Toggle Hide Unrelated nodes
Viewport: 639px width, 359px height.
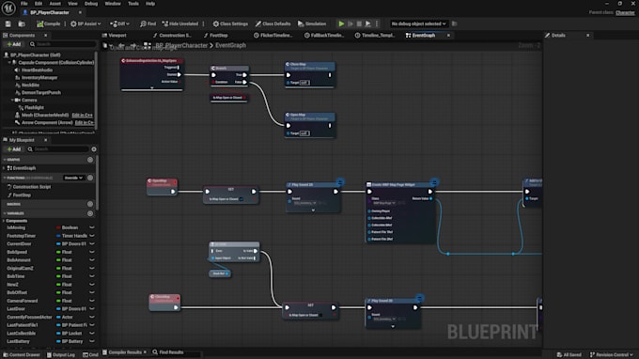180,24
